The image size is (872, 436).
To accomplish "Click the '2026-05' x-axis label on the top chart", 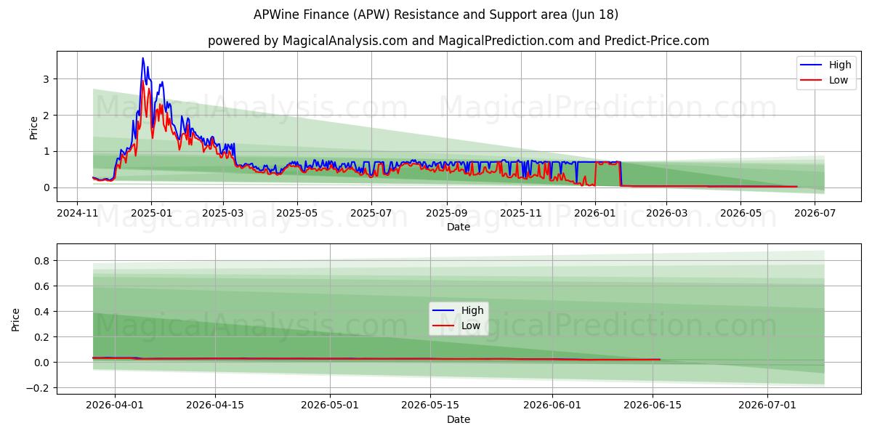I will coord(740,213).
